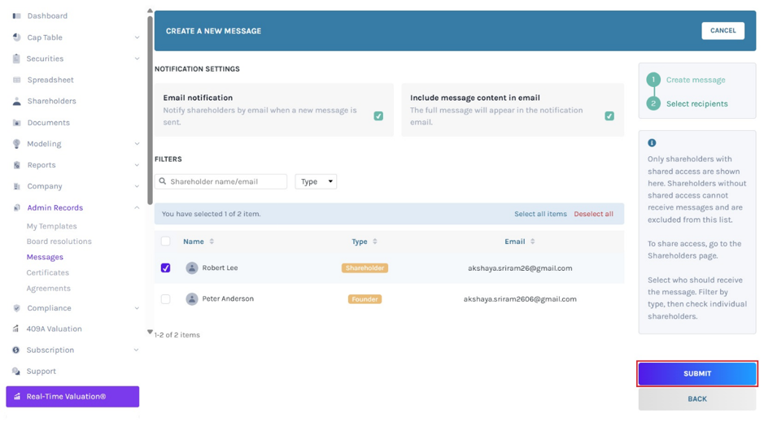Viewport: 764px width, 422px height.
Task: Click the Create message step label
Action: pyautogui.click(x=696, y=80)
